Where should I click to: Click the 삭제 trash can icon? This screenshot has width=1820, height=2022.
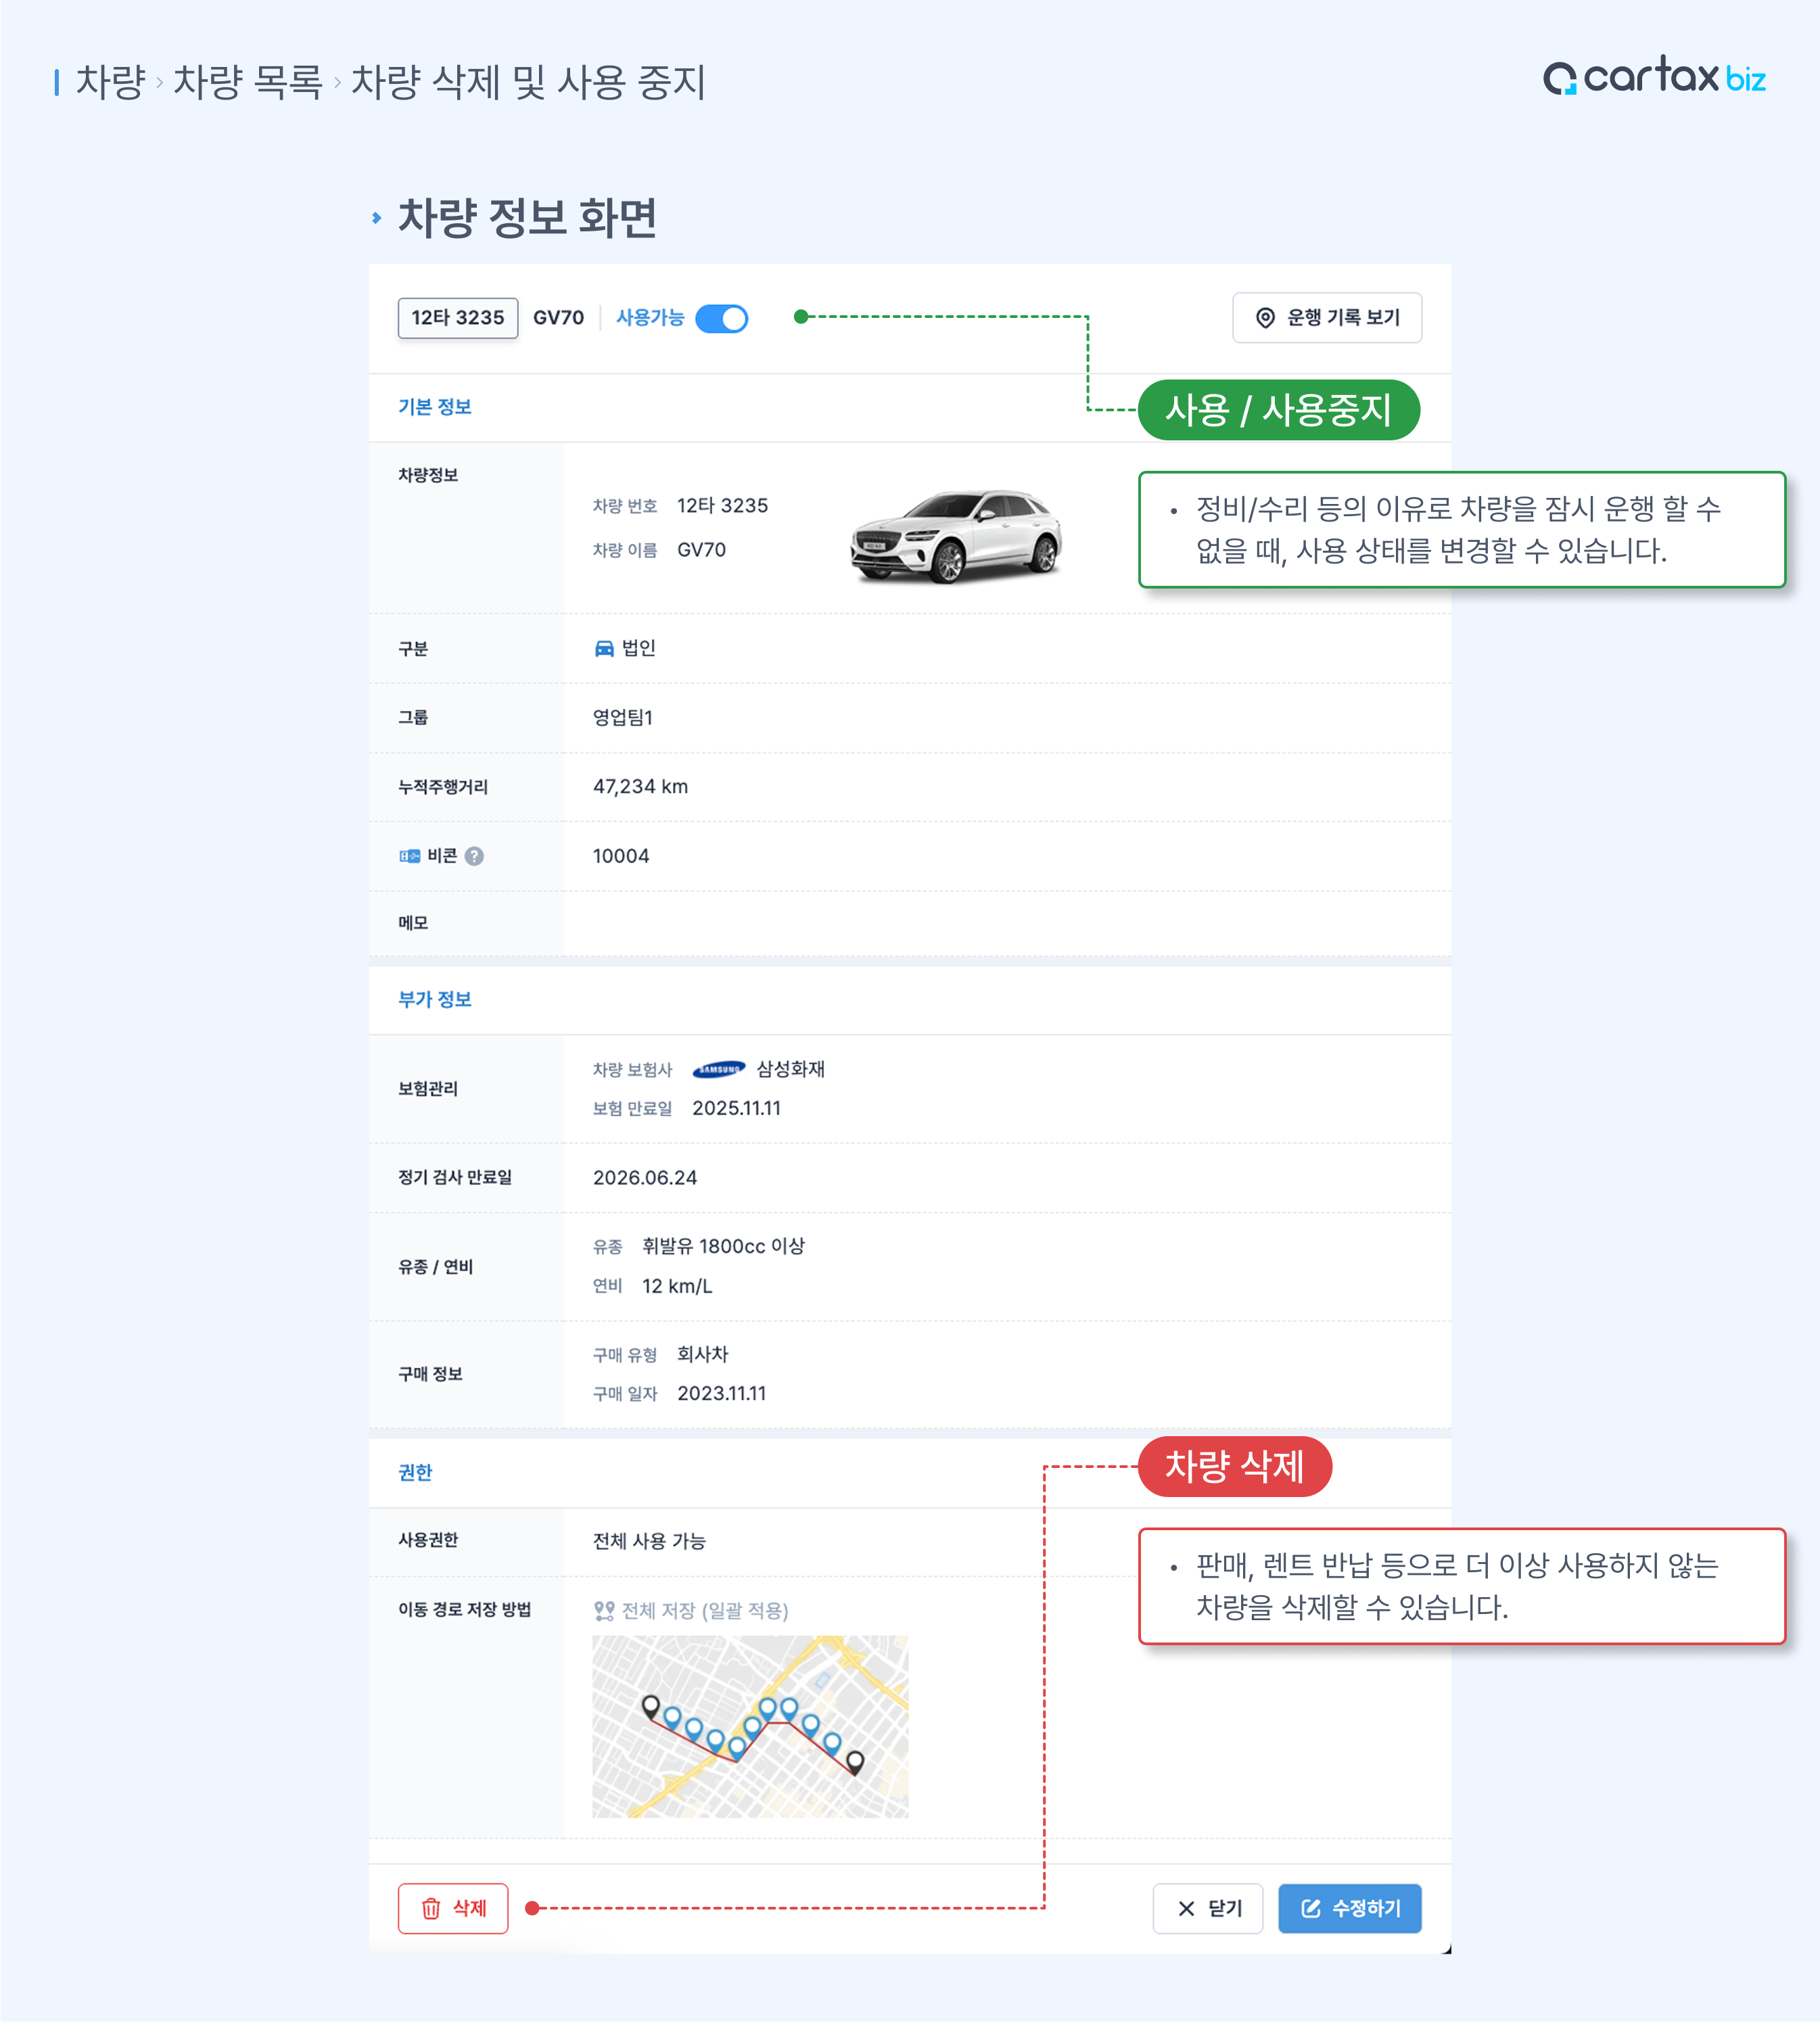pos(431,1908)
